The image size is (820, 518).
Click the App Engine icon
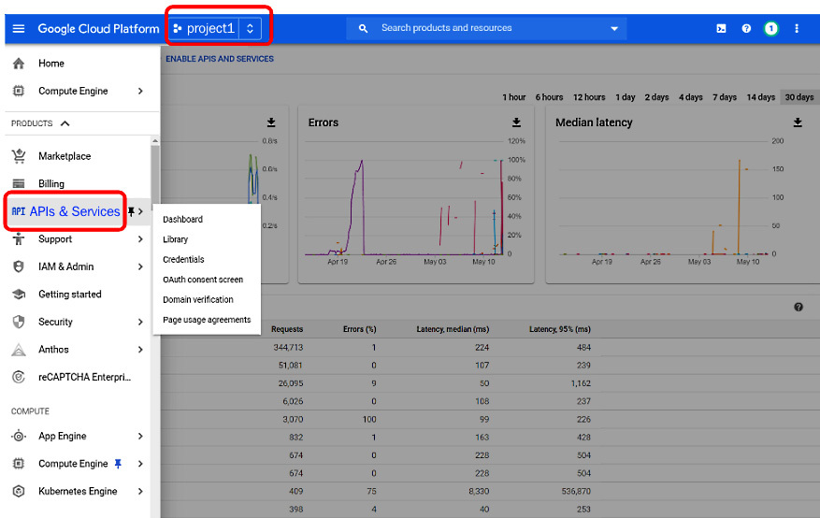point(19,436)
